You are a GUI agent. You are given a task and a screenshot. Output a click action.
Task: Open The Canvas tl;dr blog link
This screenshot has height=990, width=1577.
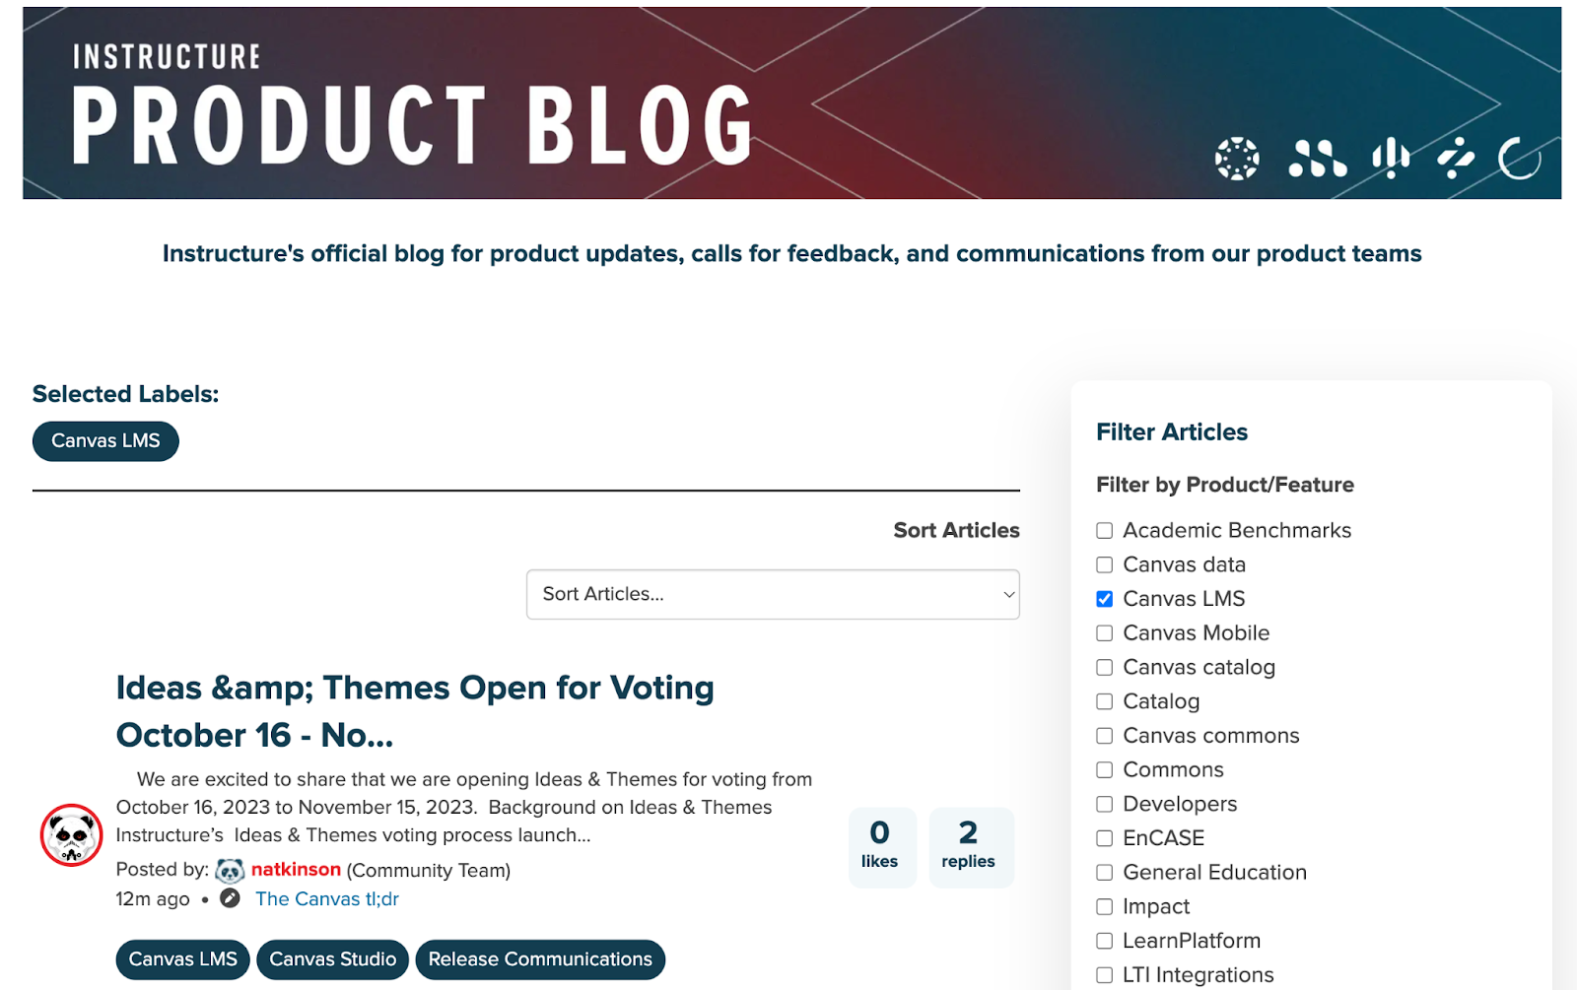327,898
